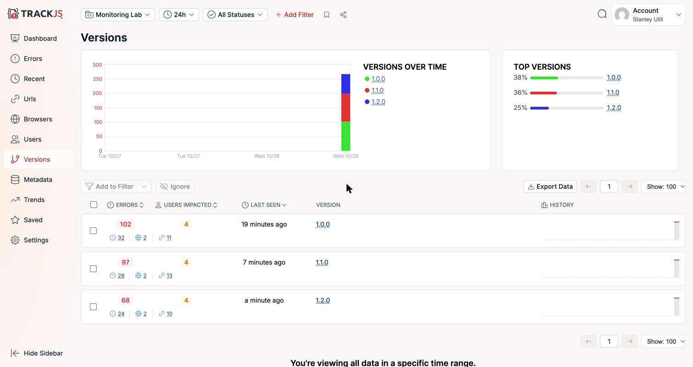
Task: Click the bookmark save-view icon
Action: click(x=327, y=15)
